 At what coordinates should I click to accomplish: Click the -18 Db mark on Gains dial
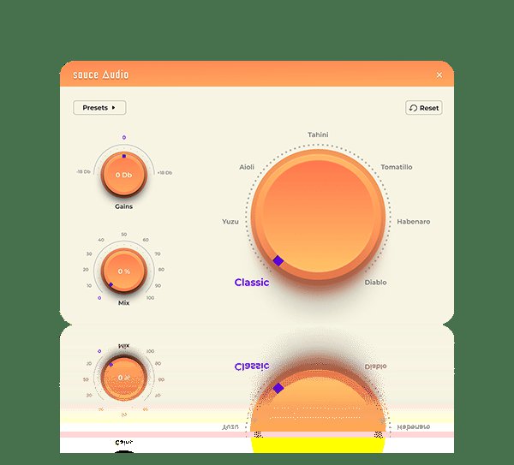pos(85,172)
